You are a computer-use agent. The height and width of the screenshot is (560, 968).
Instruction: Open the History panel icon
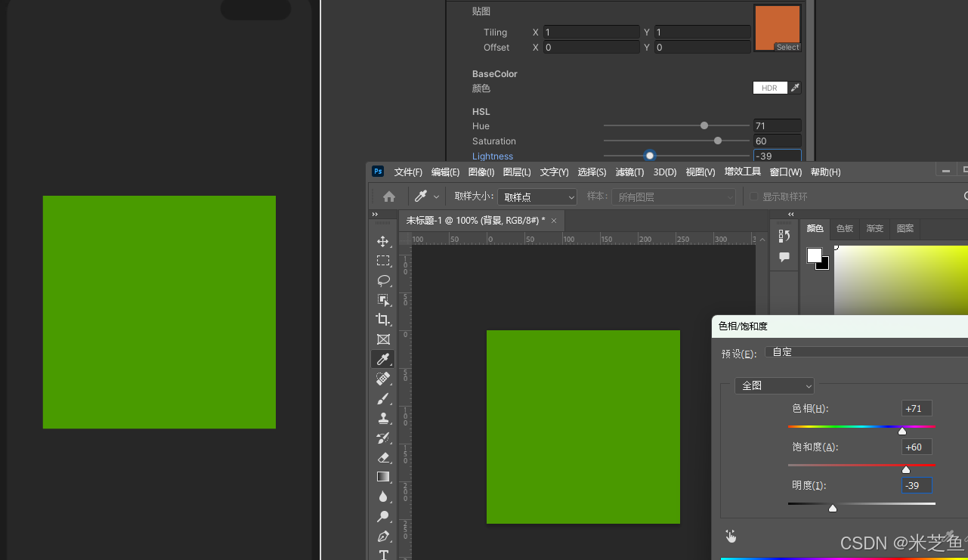coord(784,237)
